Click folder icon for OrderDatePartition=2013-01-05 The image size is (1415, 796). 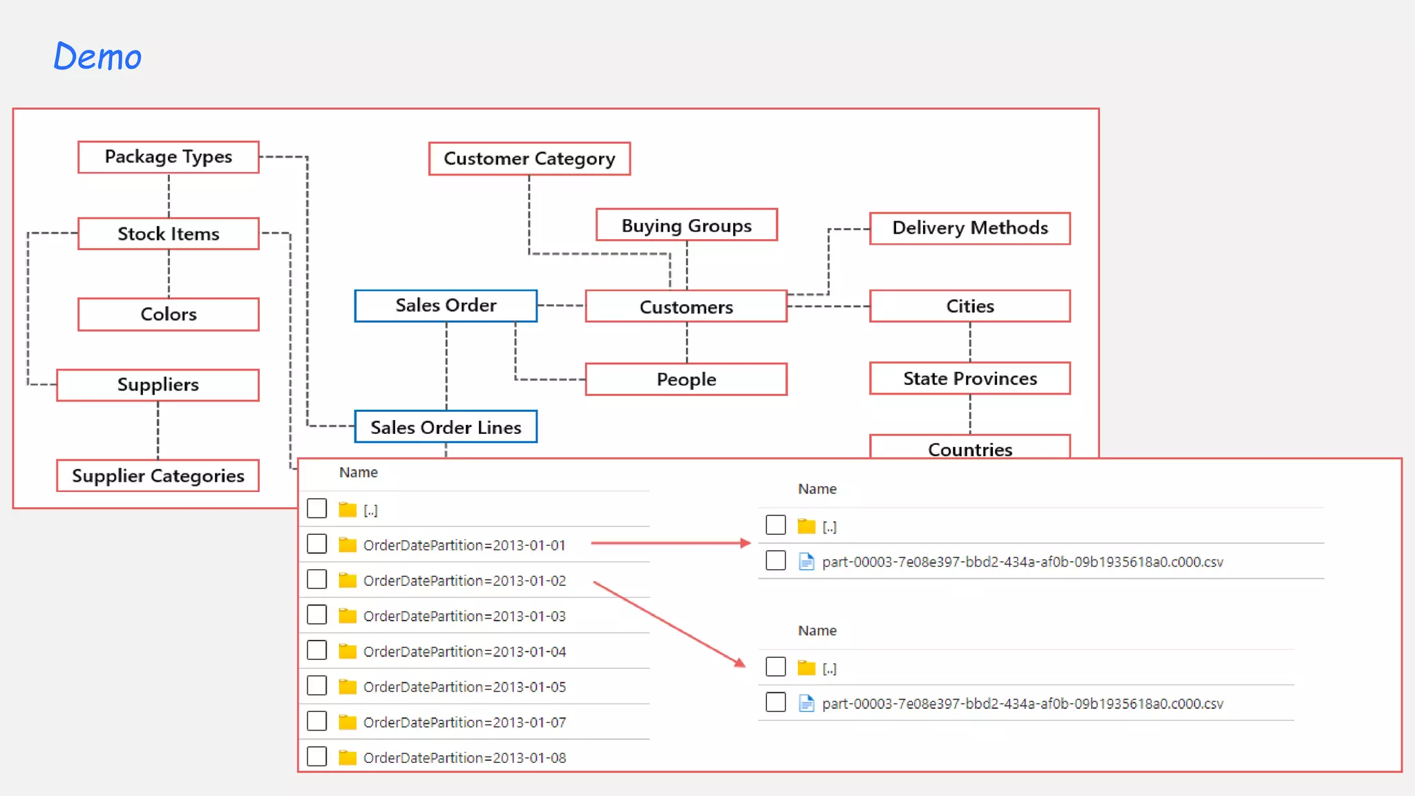[348, 687]
